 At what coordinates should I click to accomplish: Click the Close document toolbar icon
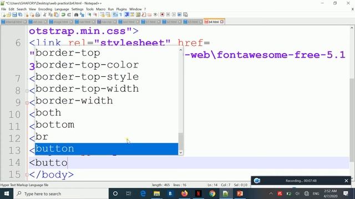(x=26, y=15)
